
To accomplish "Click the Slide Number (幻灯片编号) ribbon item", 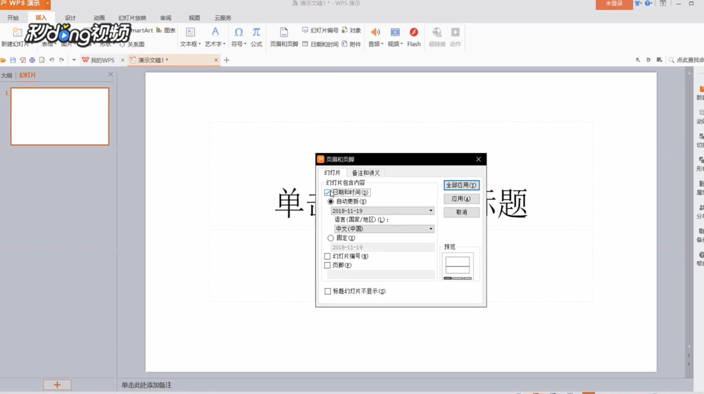I will (320, 30).
